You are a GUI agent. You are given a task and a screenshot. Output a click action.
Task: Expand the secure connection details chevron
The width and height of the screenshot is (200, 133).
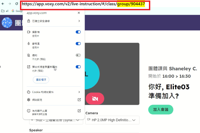coord(79,21)
